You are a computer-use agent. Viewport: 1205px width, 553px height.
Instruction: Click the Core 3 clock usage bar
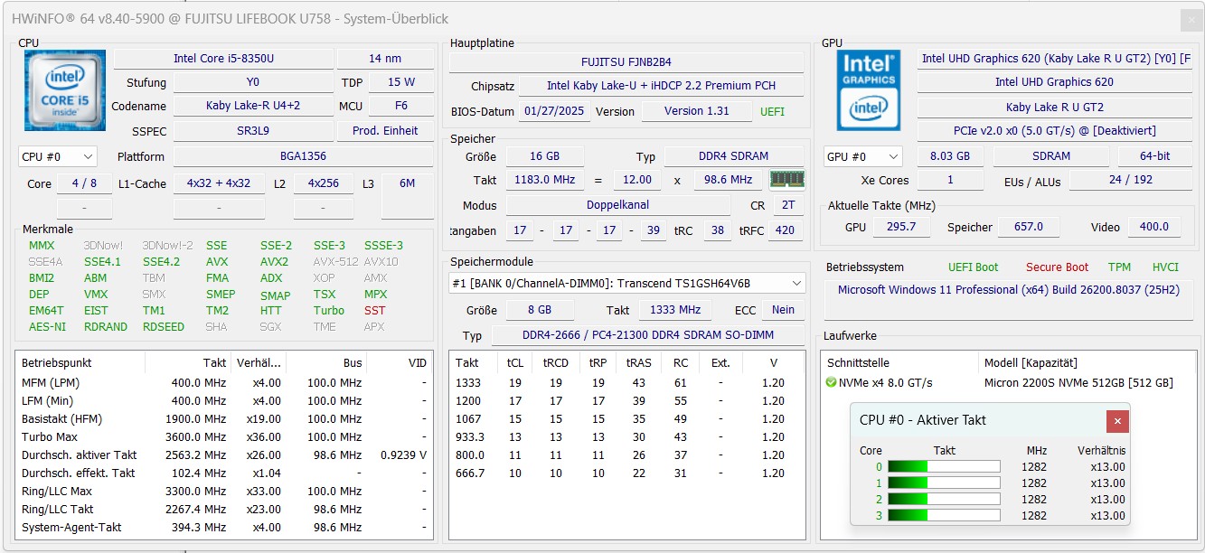pos(944,516)
